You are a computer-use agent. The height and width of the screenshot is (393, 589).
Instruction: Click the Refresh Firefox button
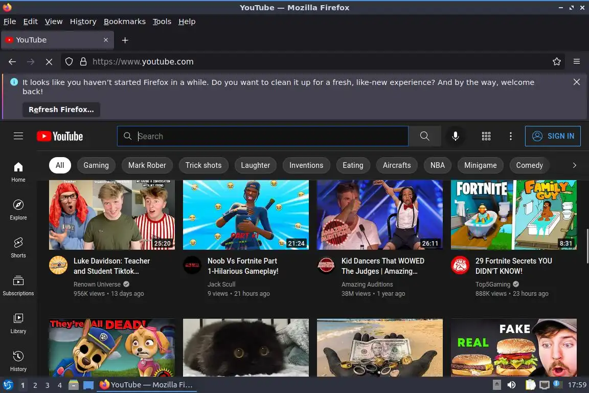[61, 110]
